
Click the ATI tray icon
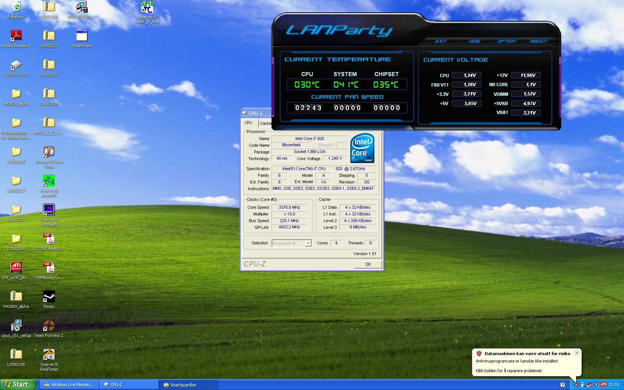[x=603, y=384]
